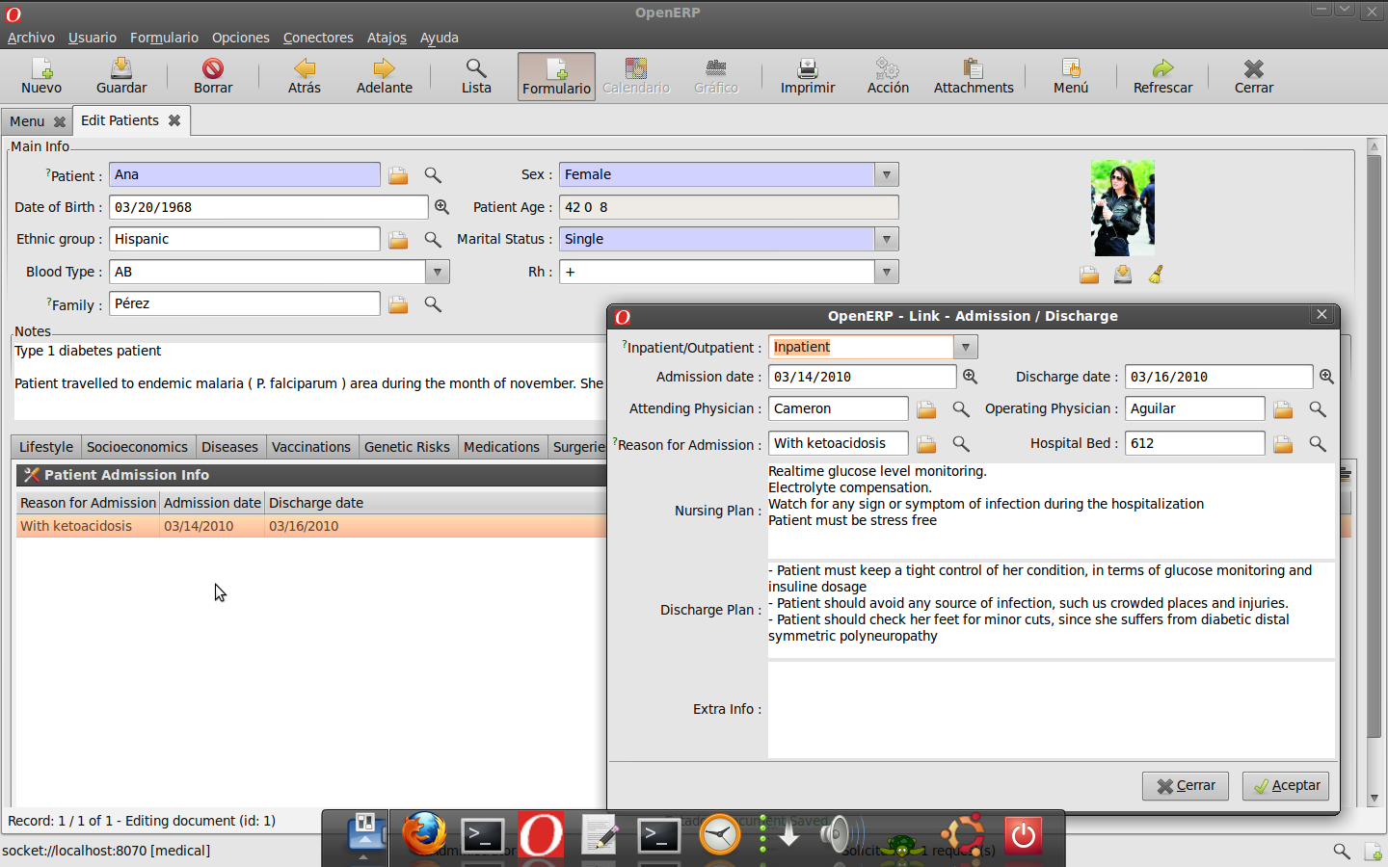1388x867 pixels.
Task: Open the Hospital Bed folder icon
Action: pos(1283,444)
